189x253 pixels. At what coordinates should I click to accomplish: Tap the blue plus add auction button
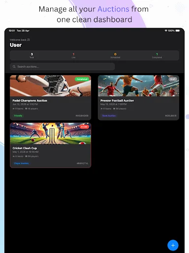click(173, 245)
